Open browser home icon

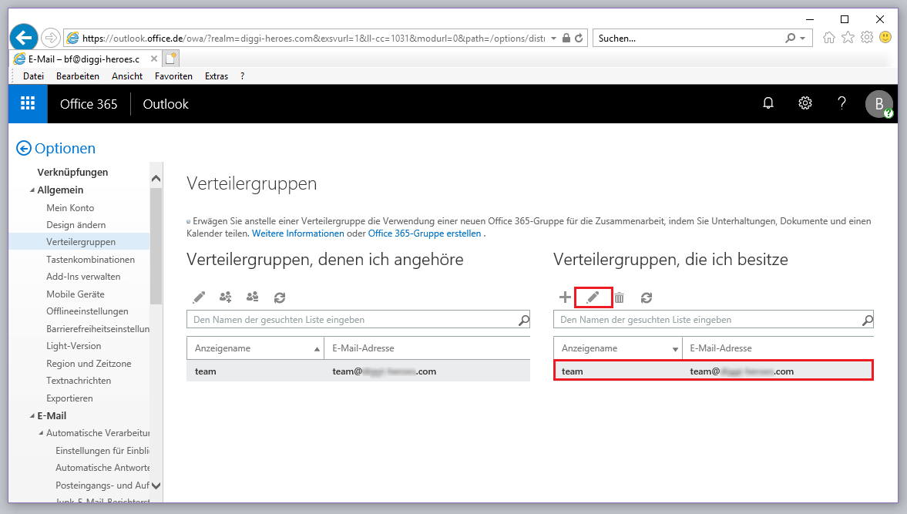[x=829, y=38]
